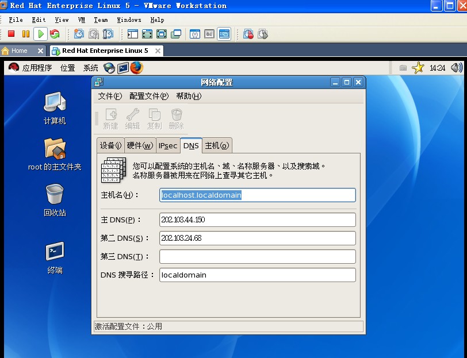
Task: Click the 编辑 edit toolbar button
Action: [132, 119]
